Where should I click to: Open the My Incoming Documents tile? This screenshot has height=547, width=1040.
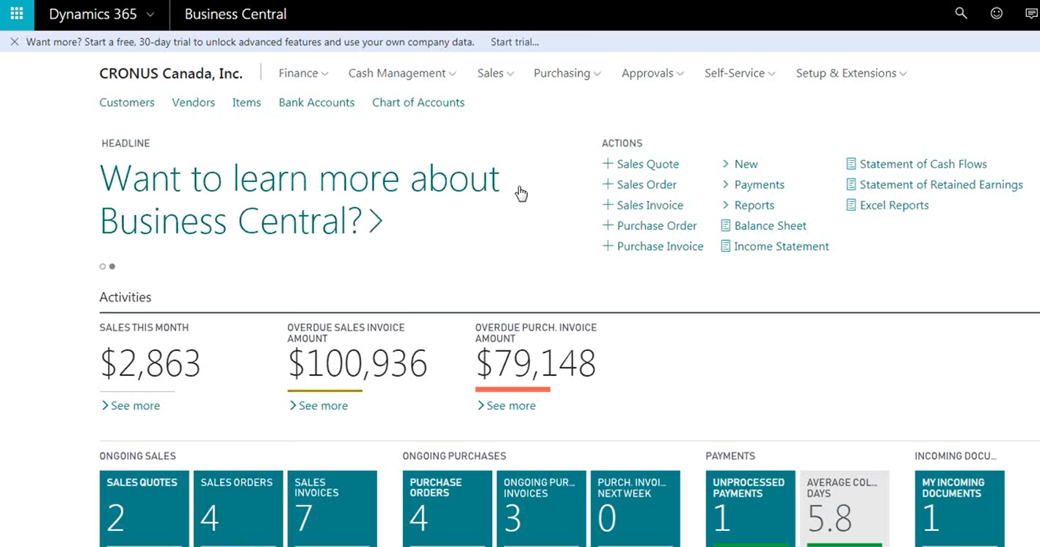959,509
